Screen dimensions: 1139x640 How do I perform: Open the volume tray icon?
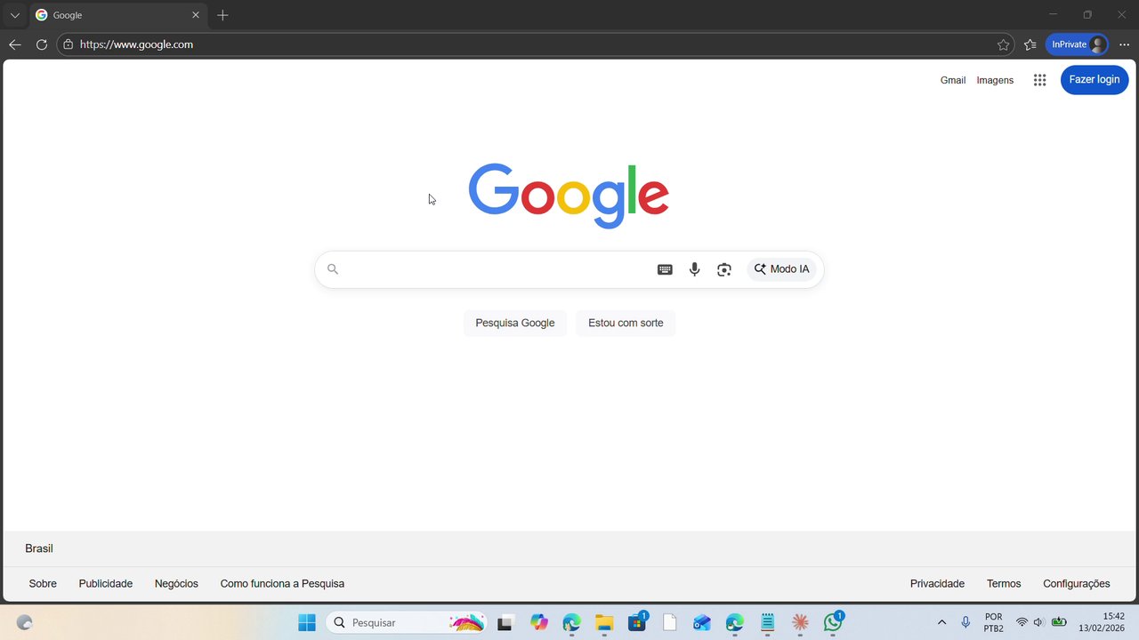[1038, 622]
